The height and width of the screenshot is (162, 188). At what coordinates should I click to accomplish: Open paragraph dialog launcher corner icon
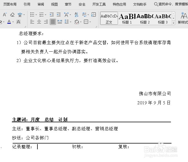point(96,26)
